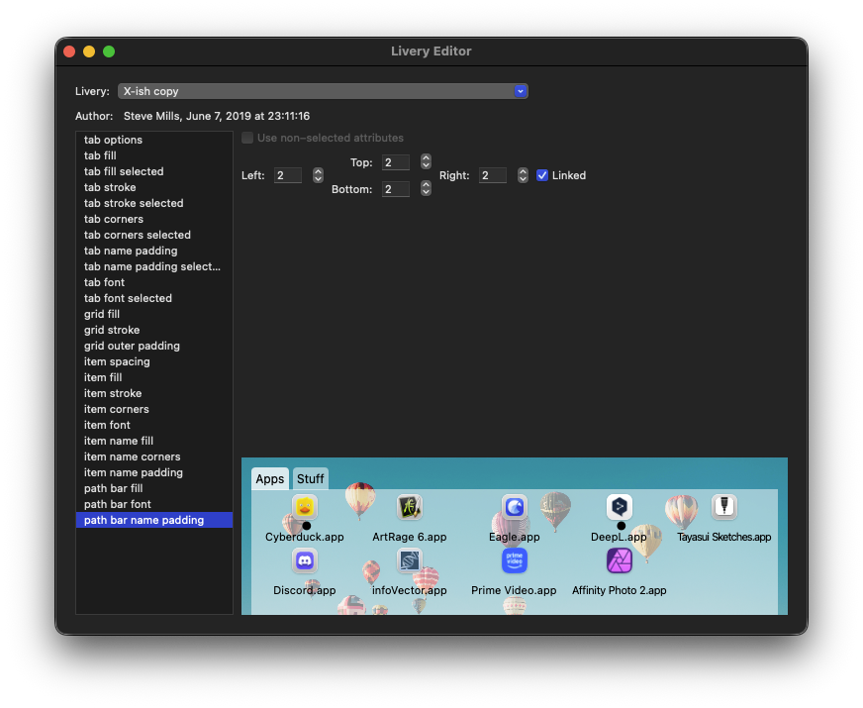Click the stepper beside the Right field

(x=523, y=175)
